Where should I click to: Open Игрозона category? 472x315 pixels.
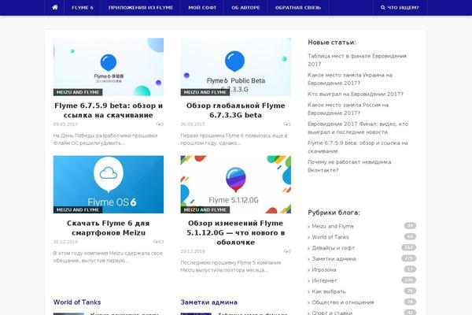(x=324, y=269)
